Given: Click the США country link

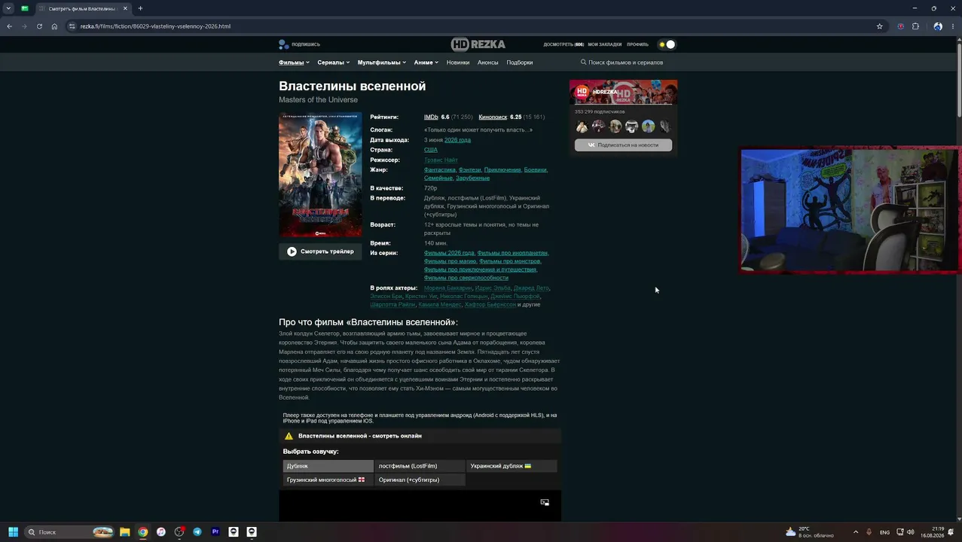Looking at the screenshot, I should [431, 150].
